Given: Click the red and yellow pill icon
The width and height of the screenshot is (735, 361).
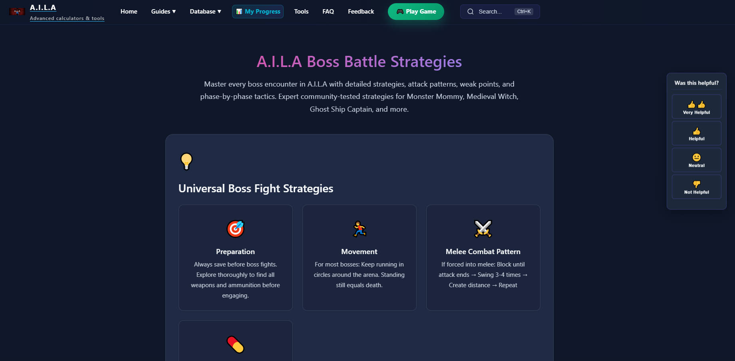Looking at the screenshot, I should pyautogui.click(x=235, y=344).
